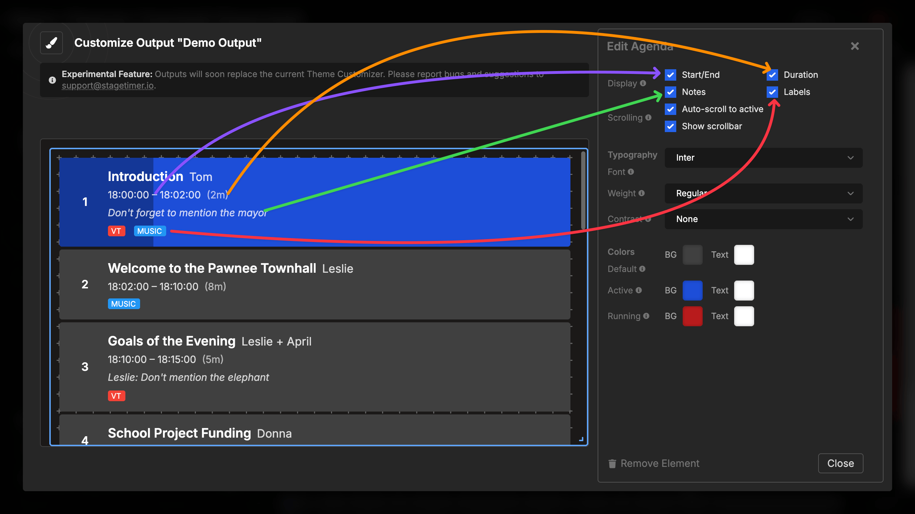Click the info icon beside Weight

[x=642, y=193]
